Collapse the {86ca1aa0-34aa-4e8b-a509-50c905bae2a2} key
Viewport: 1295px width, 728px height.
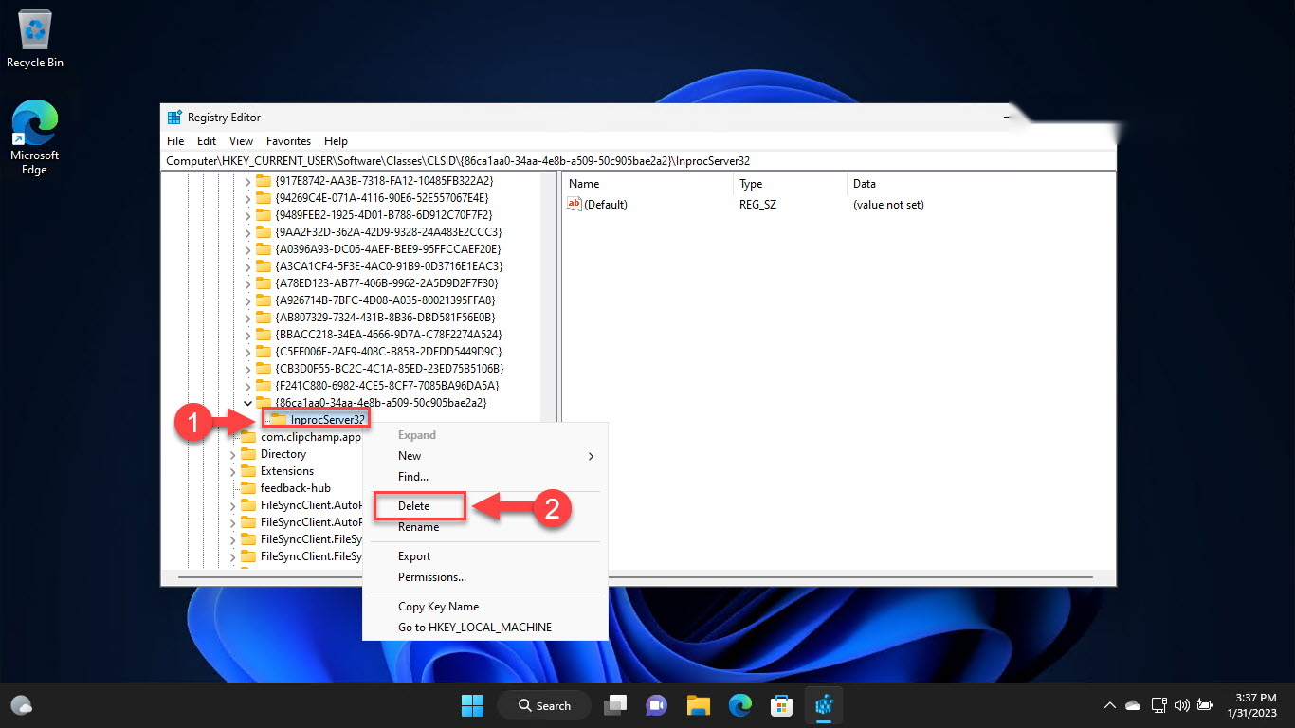pyautogui.click(x=248, y=403)
